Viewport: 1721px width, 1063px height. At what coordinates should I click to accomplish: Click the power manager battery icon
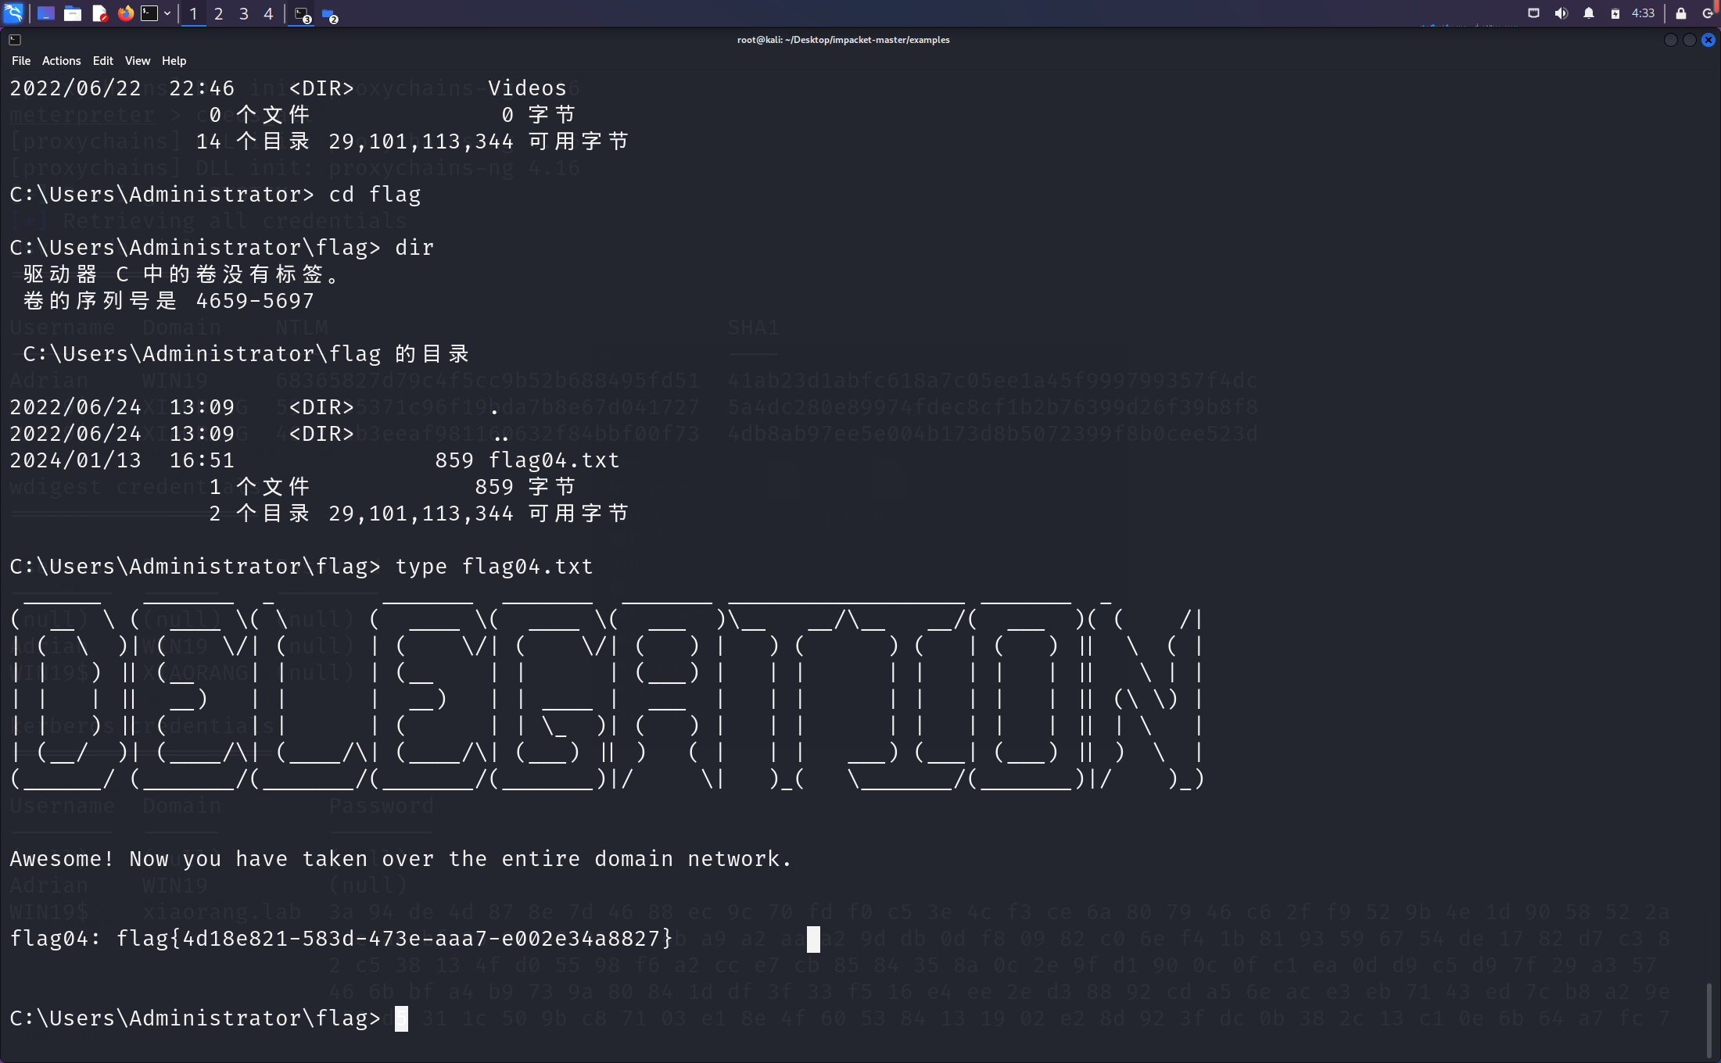[x=1615, y=13]
